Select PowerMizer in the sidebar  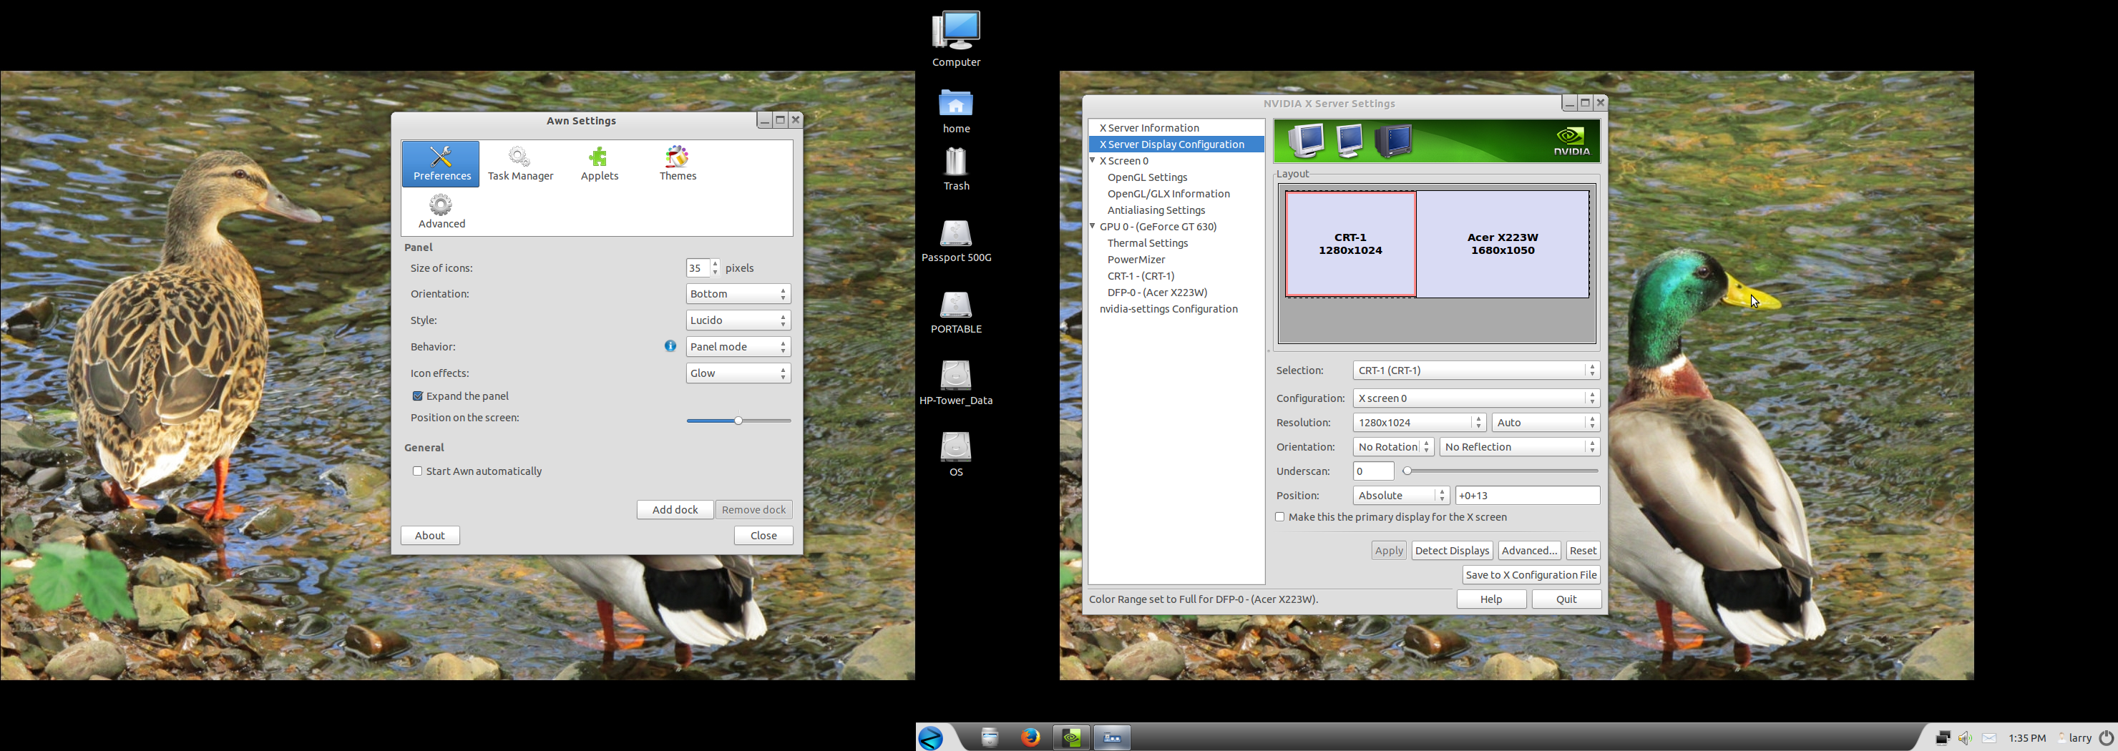1136,260
